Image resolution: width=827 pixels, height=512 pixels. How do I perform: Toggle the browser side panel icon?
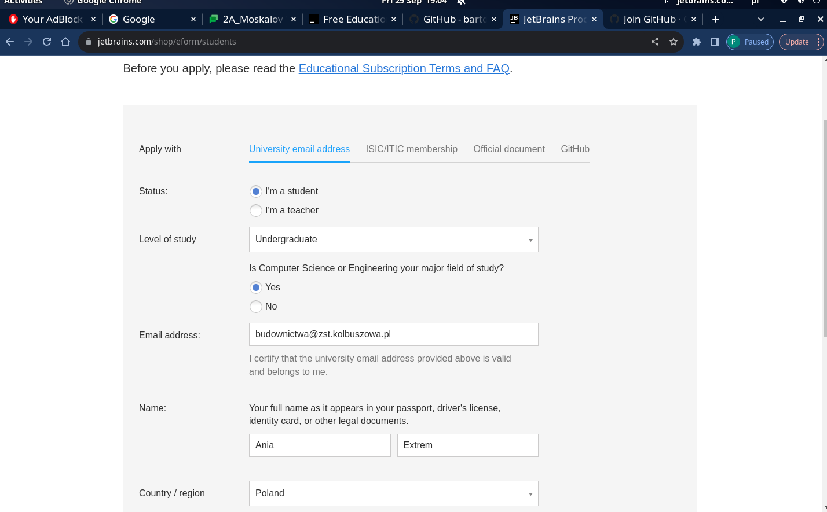[x=715, y=42]
